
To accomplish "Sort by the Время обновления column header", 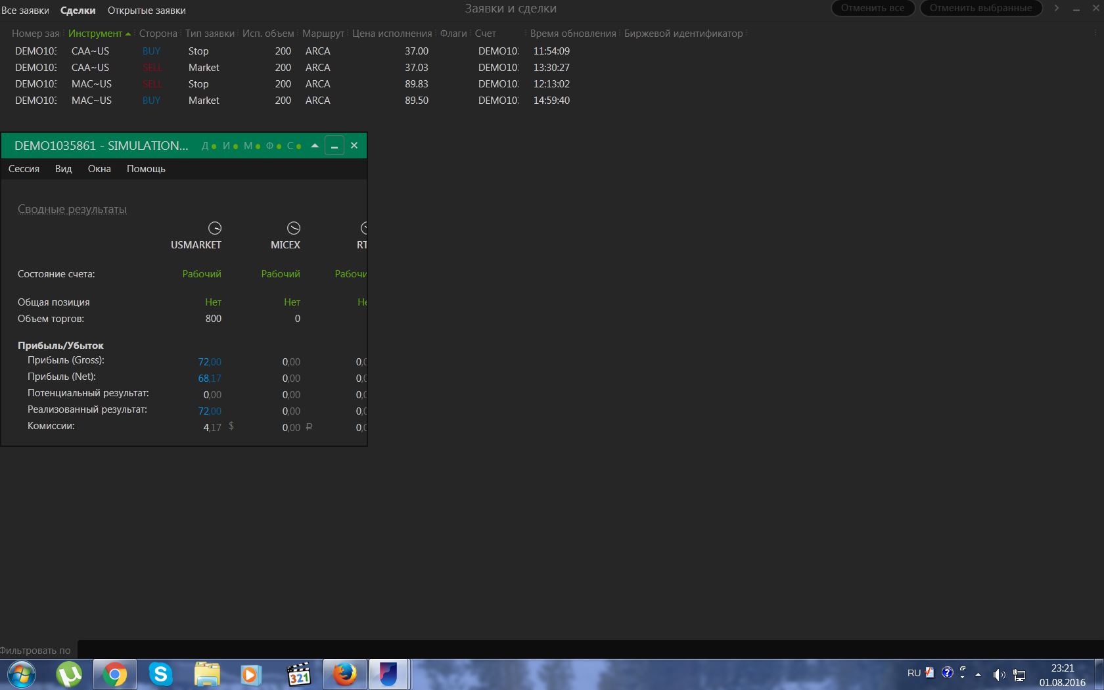I will pos(573,34).
